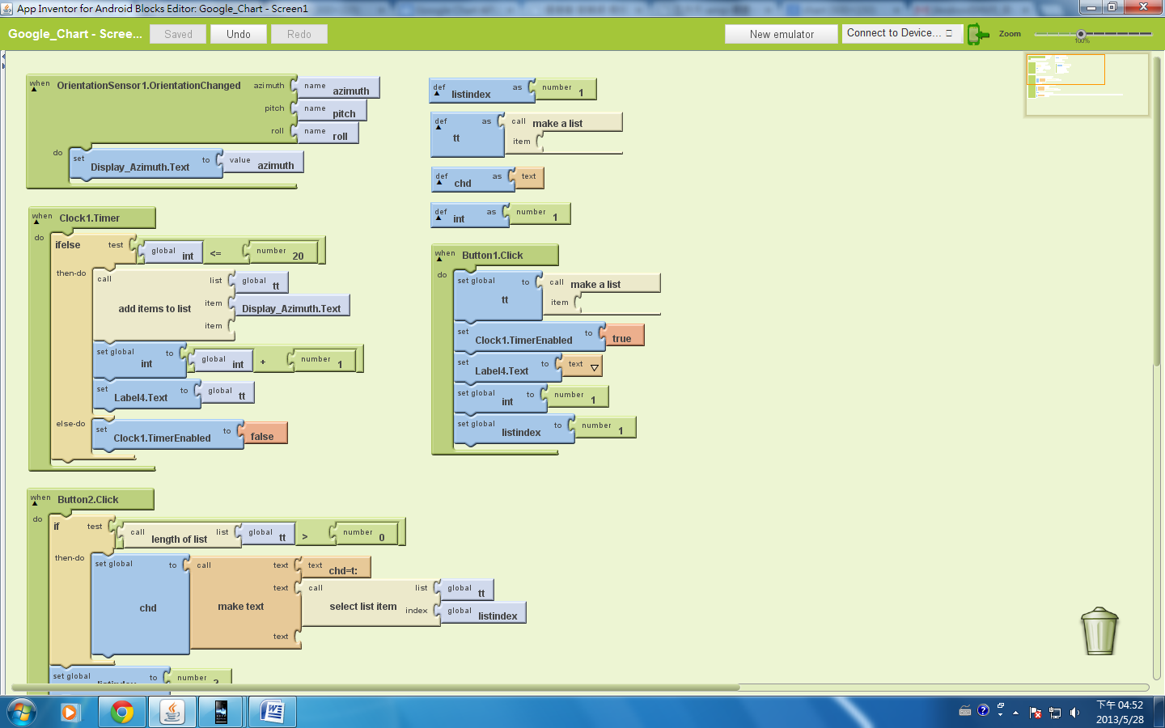
Task: Select the 'length of list' block
Action: click(x=178, y=535)
